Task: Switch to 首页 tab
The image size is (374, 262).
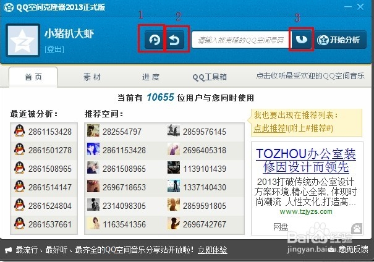Action: (x=33, y=77)
